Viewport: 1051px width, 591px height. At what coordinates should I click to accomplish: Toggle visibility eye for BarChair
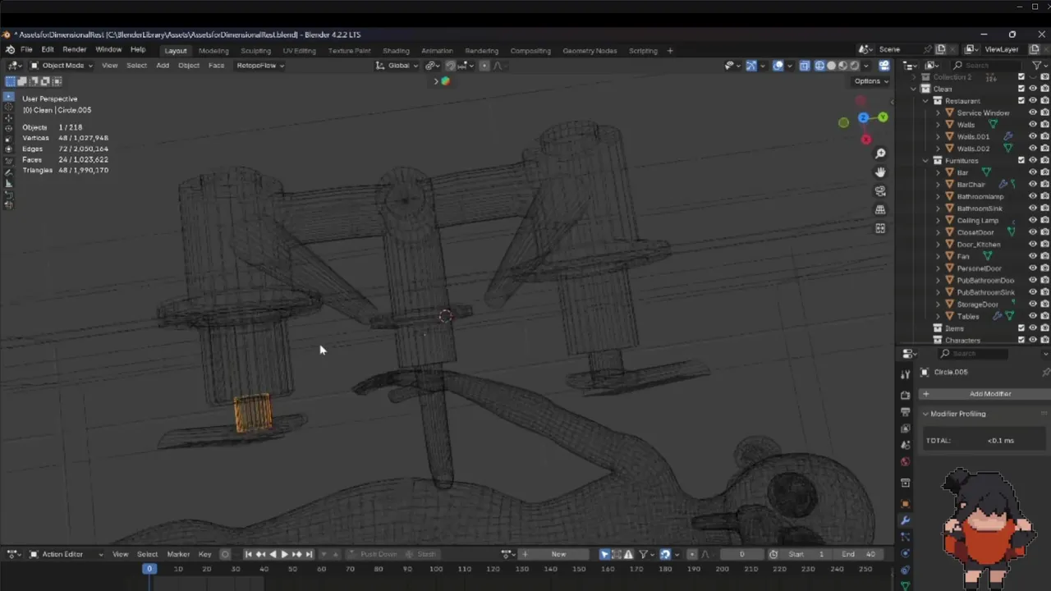click(x=1033, y=185)
